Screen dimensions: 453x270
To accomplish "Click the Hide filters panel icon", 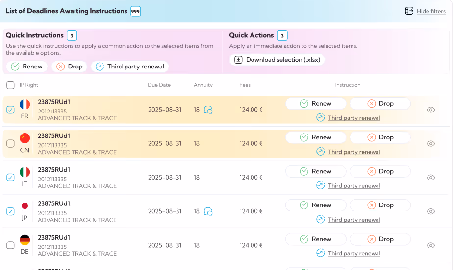I will [409, 11].
